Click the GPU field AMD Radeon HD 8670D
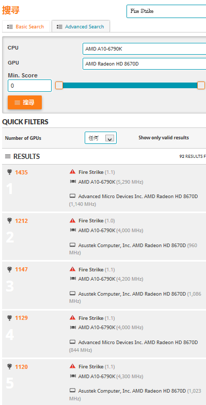The image size is (206, 405). (144, 64)
